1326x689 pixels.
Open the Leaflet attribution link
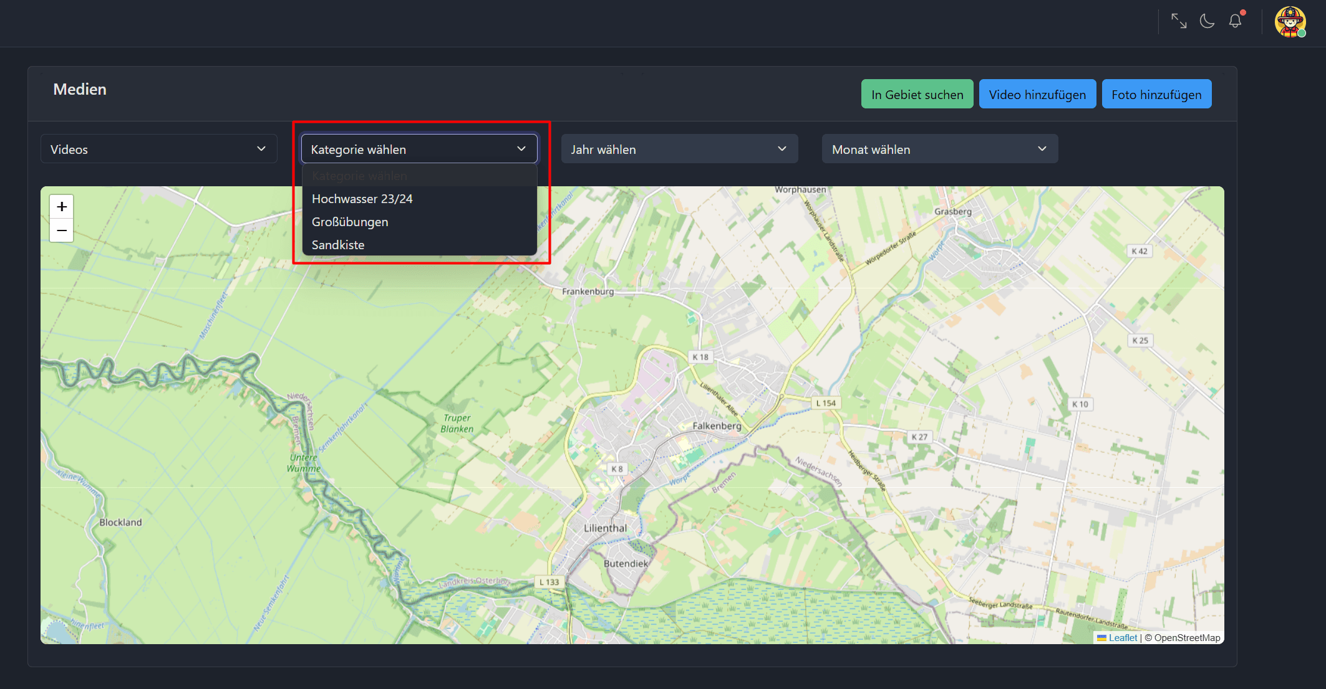pyautogui.click(x=1123, y=637)
